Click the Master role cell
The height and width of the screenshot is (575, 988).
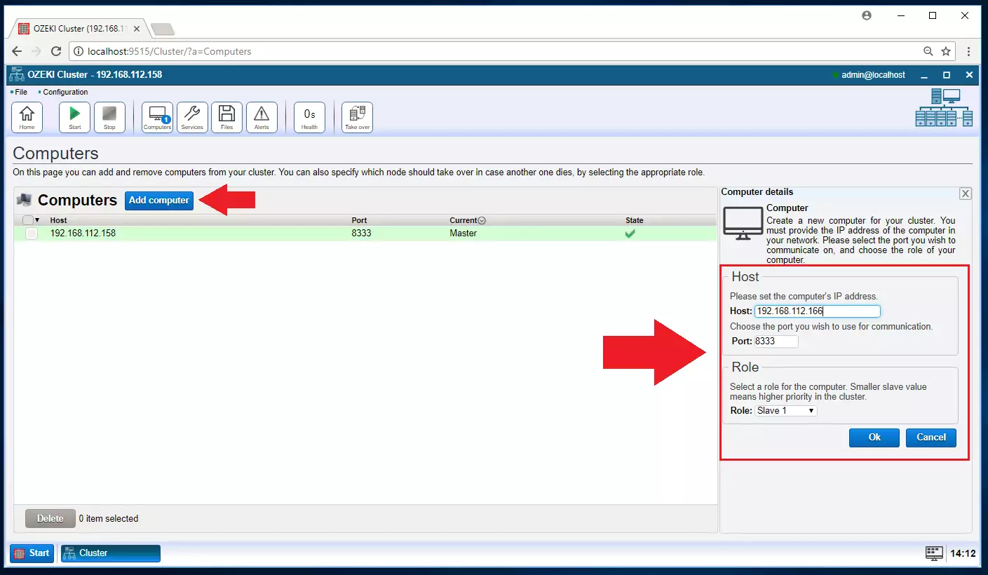click(x=463, y=234)
